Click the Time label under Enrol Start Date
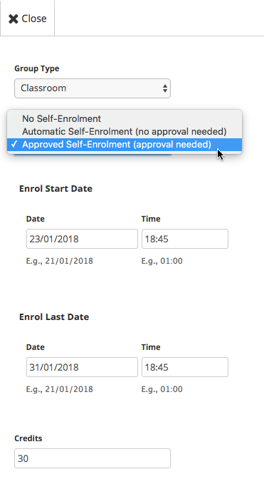The width and height of the screenshot is (264, 479). [x=151, y=219]
